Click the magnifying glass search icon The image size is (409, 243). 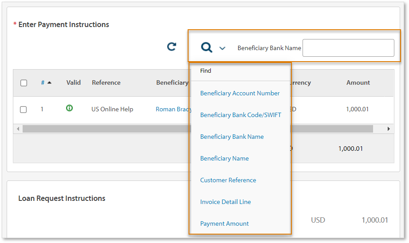click(x=206, y=47)
